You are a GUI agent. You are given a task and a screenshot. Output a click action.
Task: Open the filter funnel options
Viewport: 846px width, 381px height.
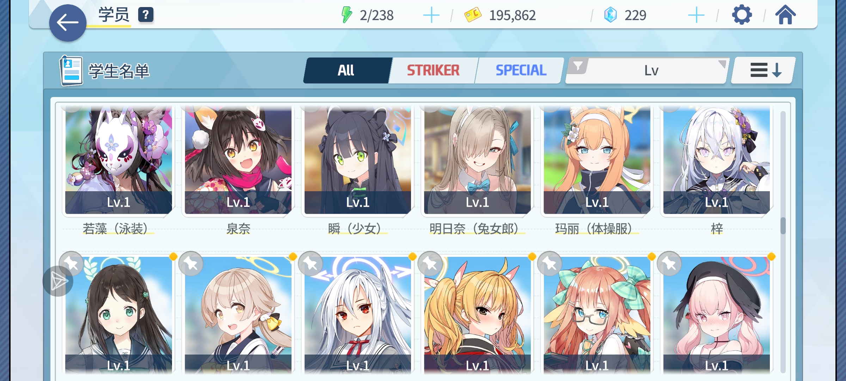tap(578, 66)
